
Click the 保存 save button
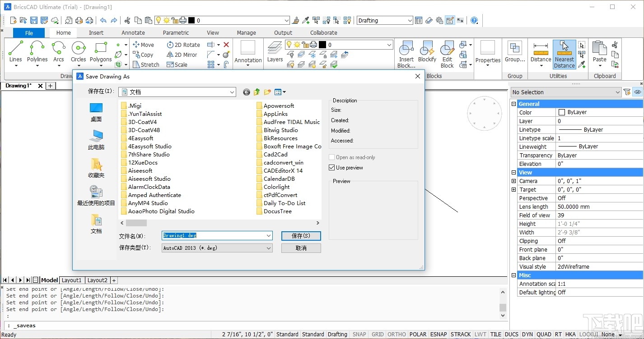click(x=301, y=236)
